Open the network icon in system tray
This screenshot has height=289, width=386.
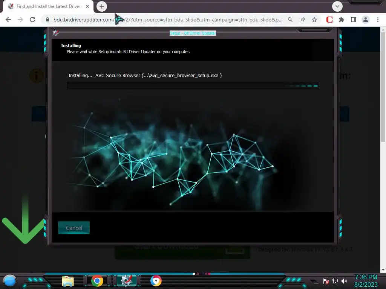pos(335,281)
